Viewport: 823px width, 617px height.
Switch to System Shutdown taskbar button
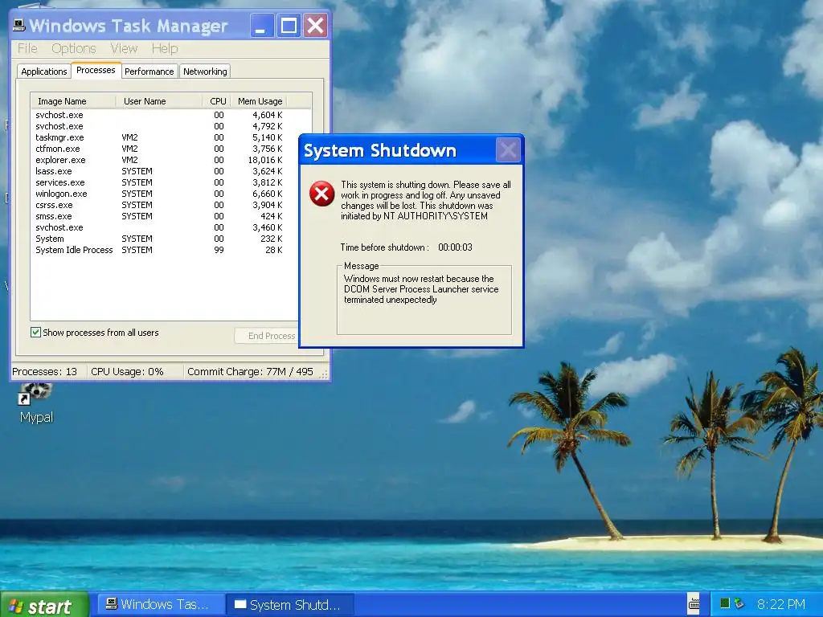tap(290, 605)
